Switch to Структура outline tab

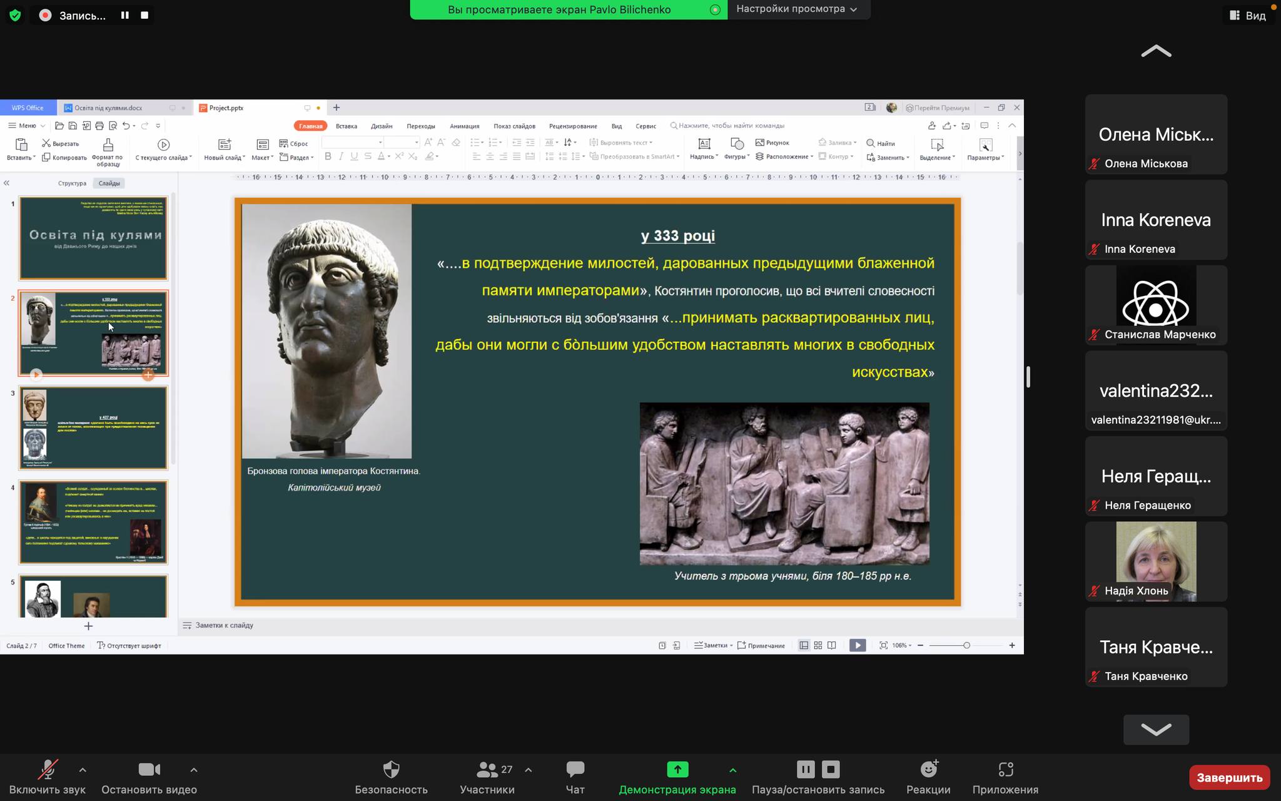[72, 183]
